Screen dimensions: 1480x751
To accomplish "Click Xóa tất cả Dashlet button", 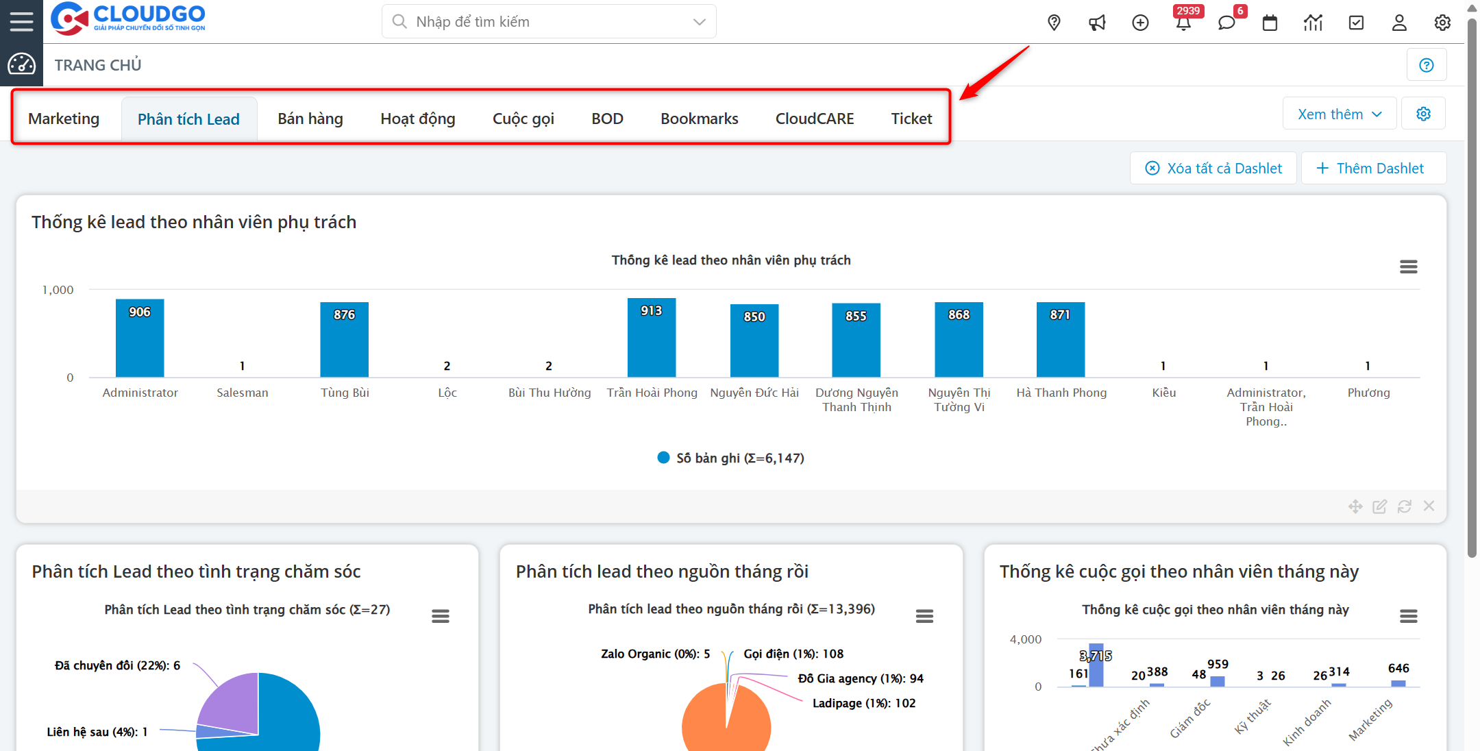I will pos(1213,169).
